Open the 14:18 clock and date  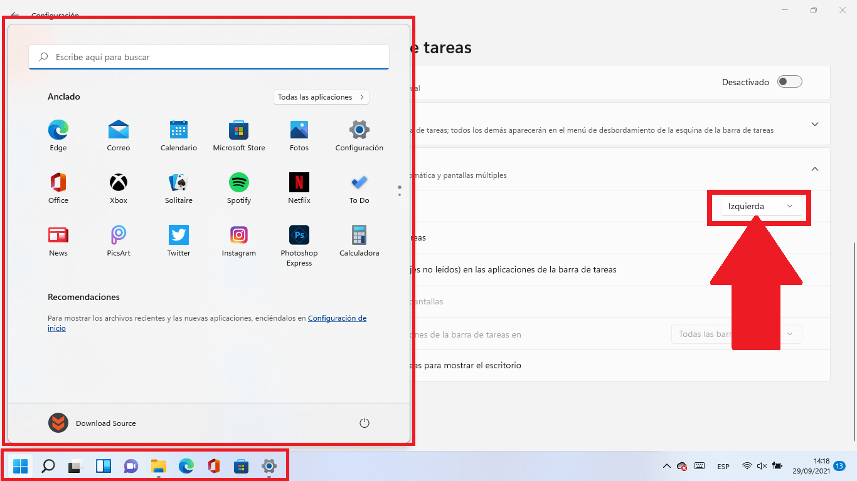[x=812, y=466]
